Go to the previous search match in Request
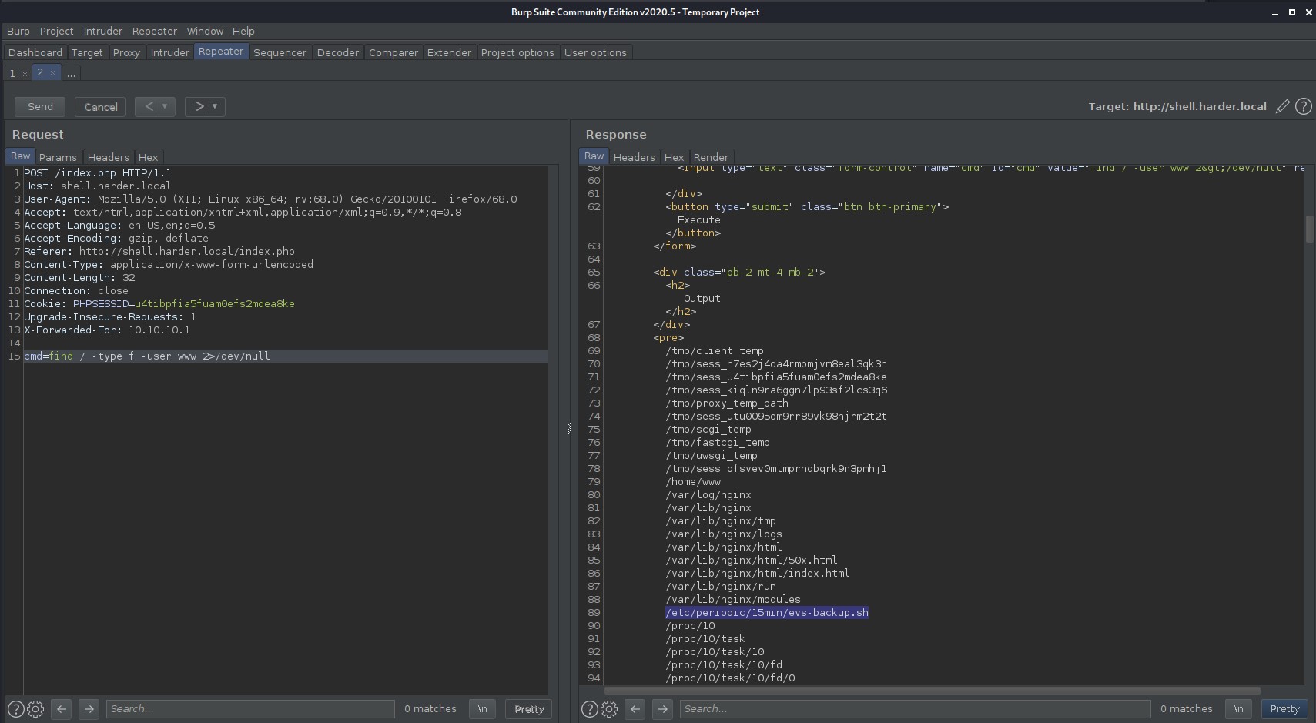The image size is (1316, 723). point(62,709)
